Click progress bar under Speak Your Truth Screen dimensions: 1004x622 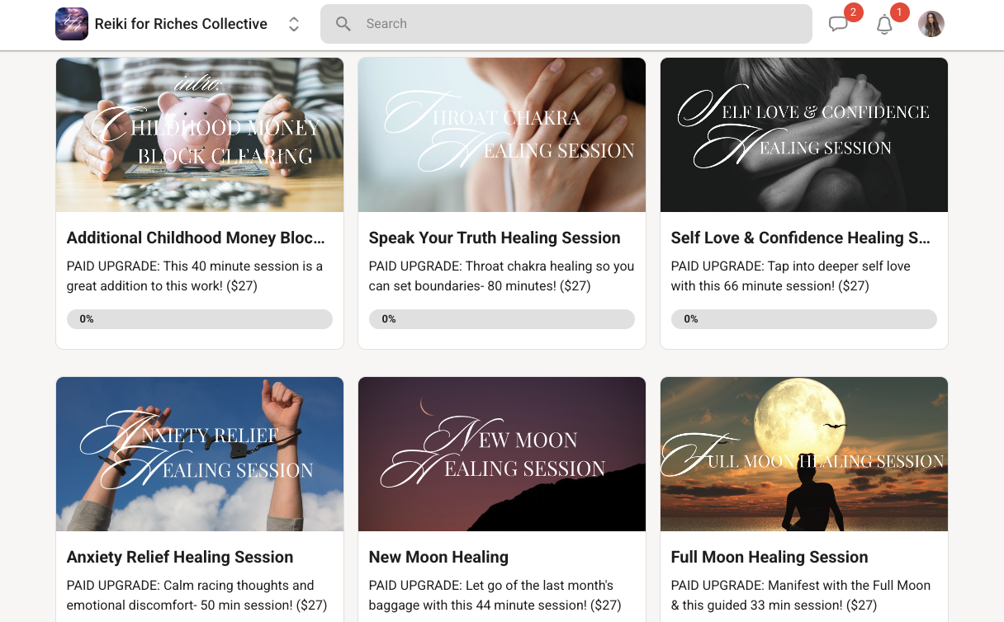502,319
